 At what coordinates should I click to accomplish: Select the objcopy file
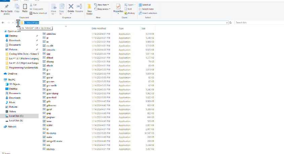pyautogui.click(x=50, y=149)
